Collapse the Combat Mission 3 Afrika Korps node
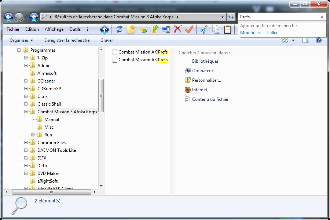Screen dimensions: 330x220 coord(26,112)
